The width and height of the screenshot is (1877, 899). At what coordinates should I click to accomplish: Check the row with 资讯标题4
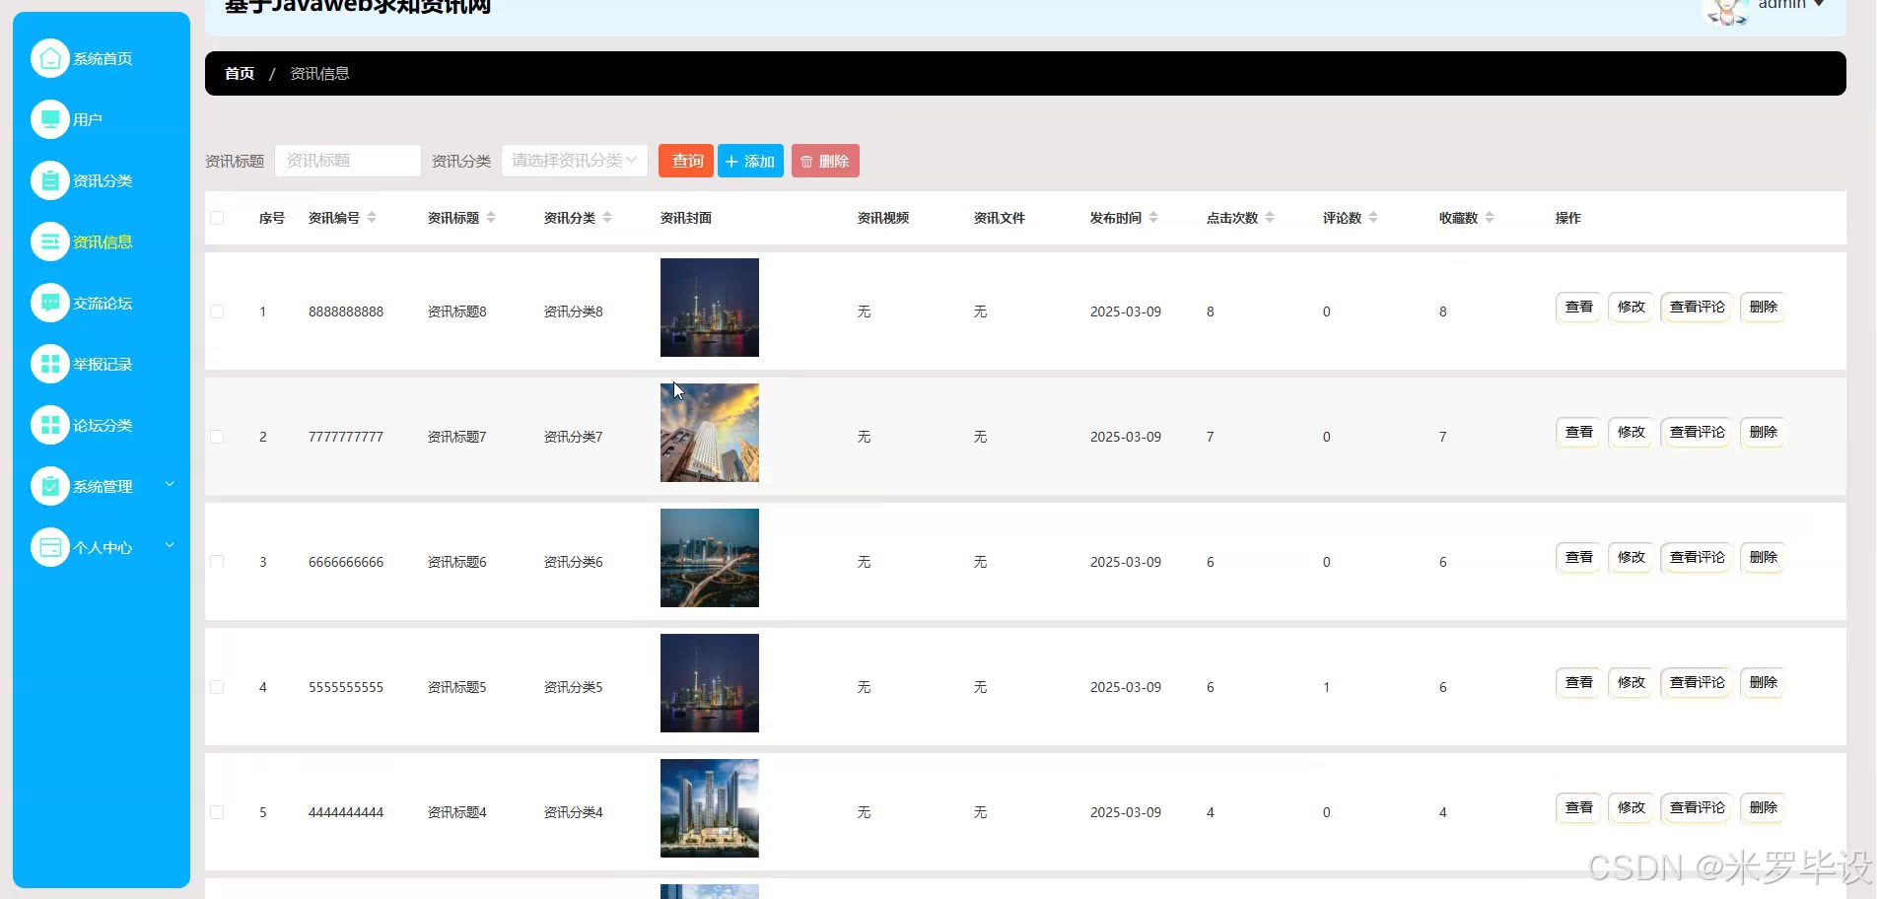pos(217,812)
